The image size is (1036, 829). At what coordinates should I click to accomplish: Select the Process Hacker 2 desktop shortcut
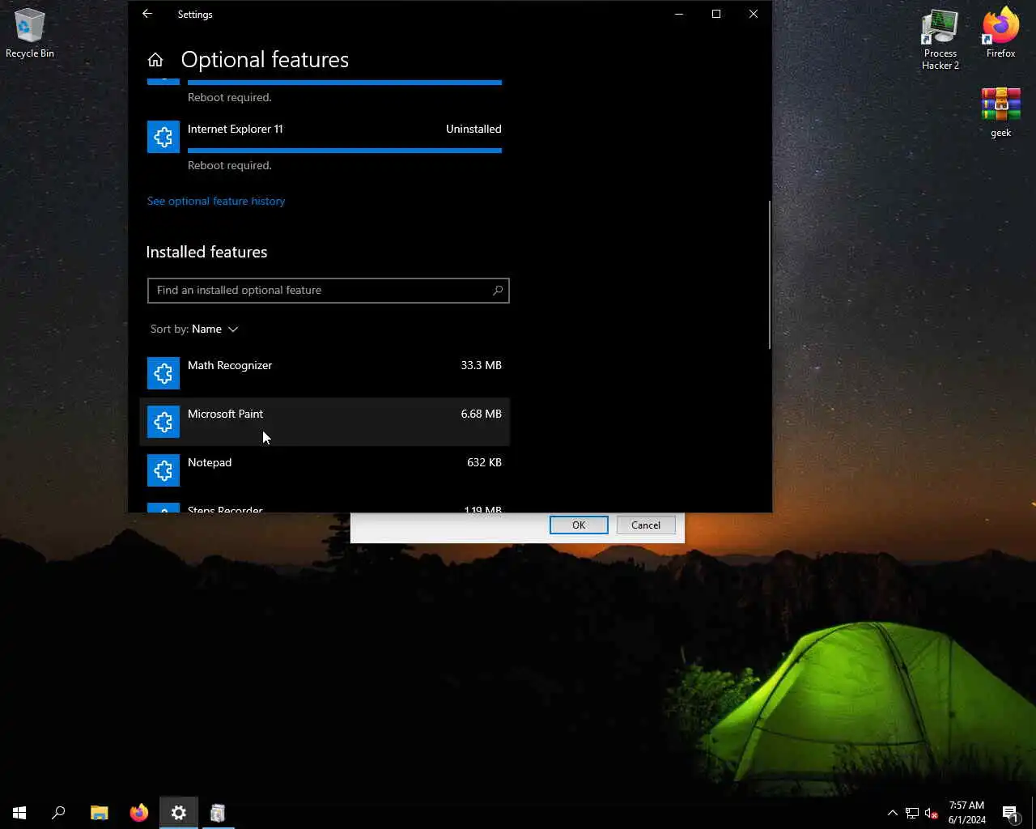pyautogui.click(x=940, y=40)
